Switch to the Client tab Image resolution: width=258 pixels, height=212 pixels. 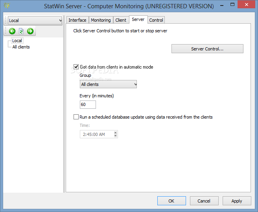click(x=121, y=20)
